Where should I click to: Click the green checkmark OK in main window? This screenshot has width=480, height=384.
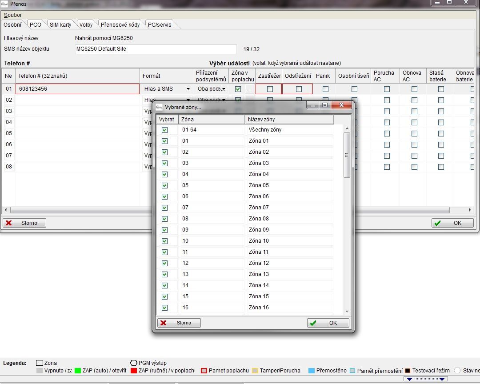[438, 223]
